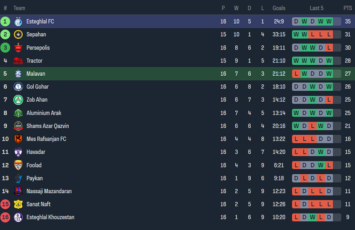Click the Tractor team logo

coord(18,61)
